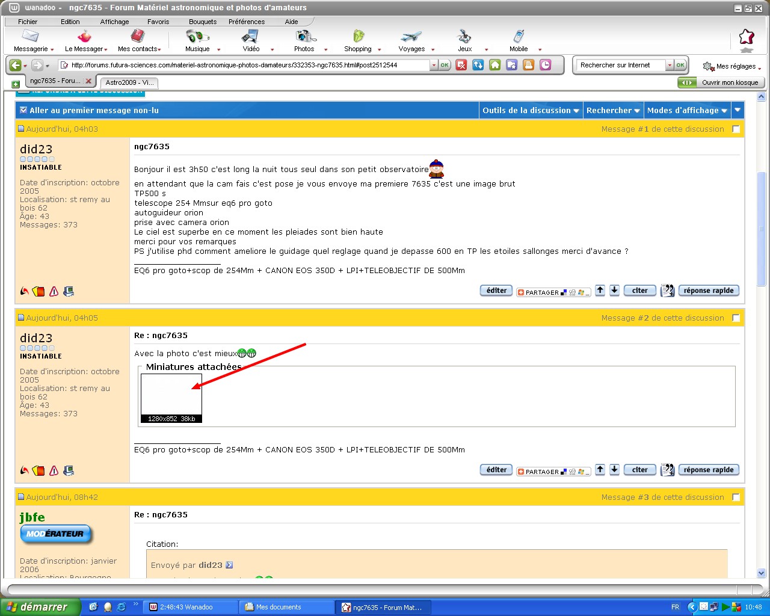The width and height of the screenshot is (770, 616).
Task: Open the Favoris menu
Action: click(158, 22)
